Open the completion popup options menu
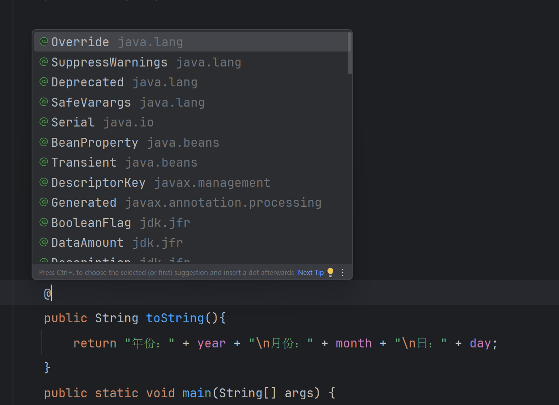The height and width of the screenshot is (405, 559). click(x=343, y=272)
